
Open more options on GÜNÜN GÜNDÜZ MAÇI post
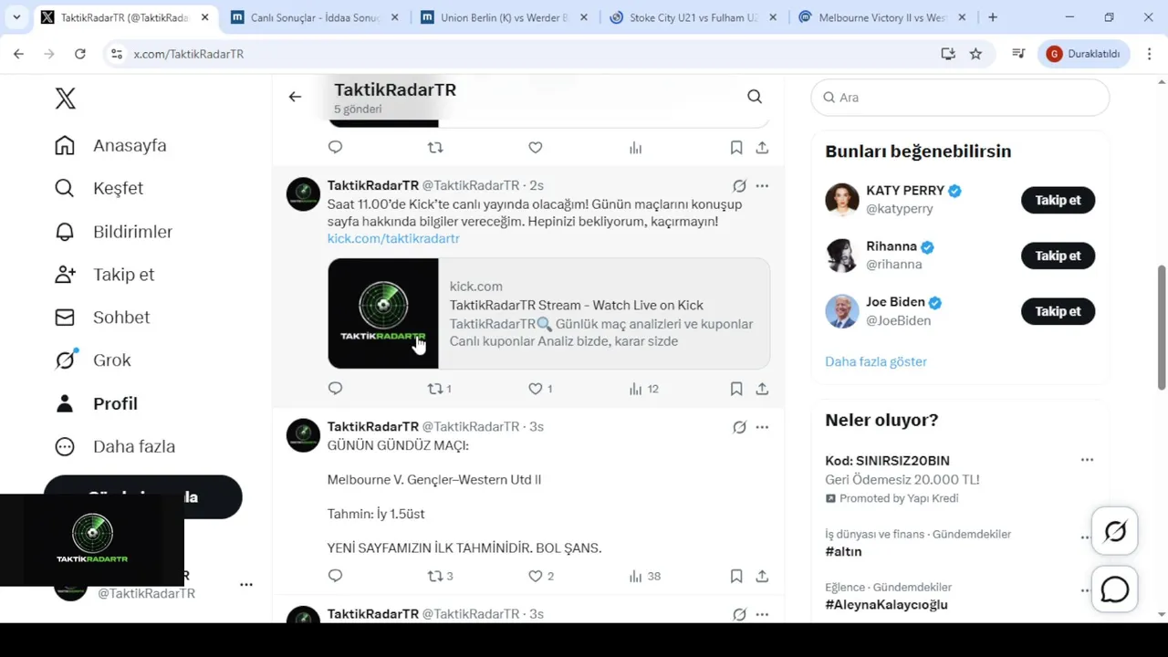(762, 427)
